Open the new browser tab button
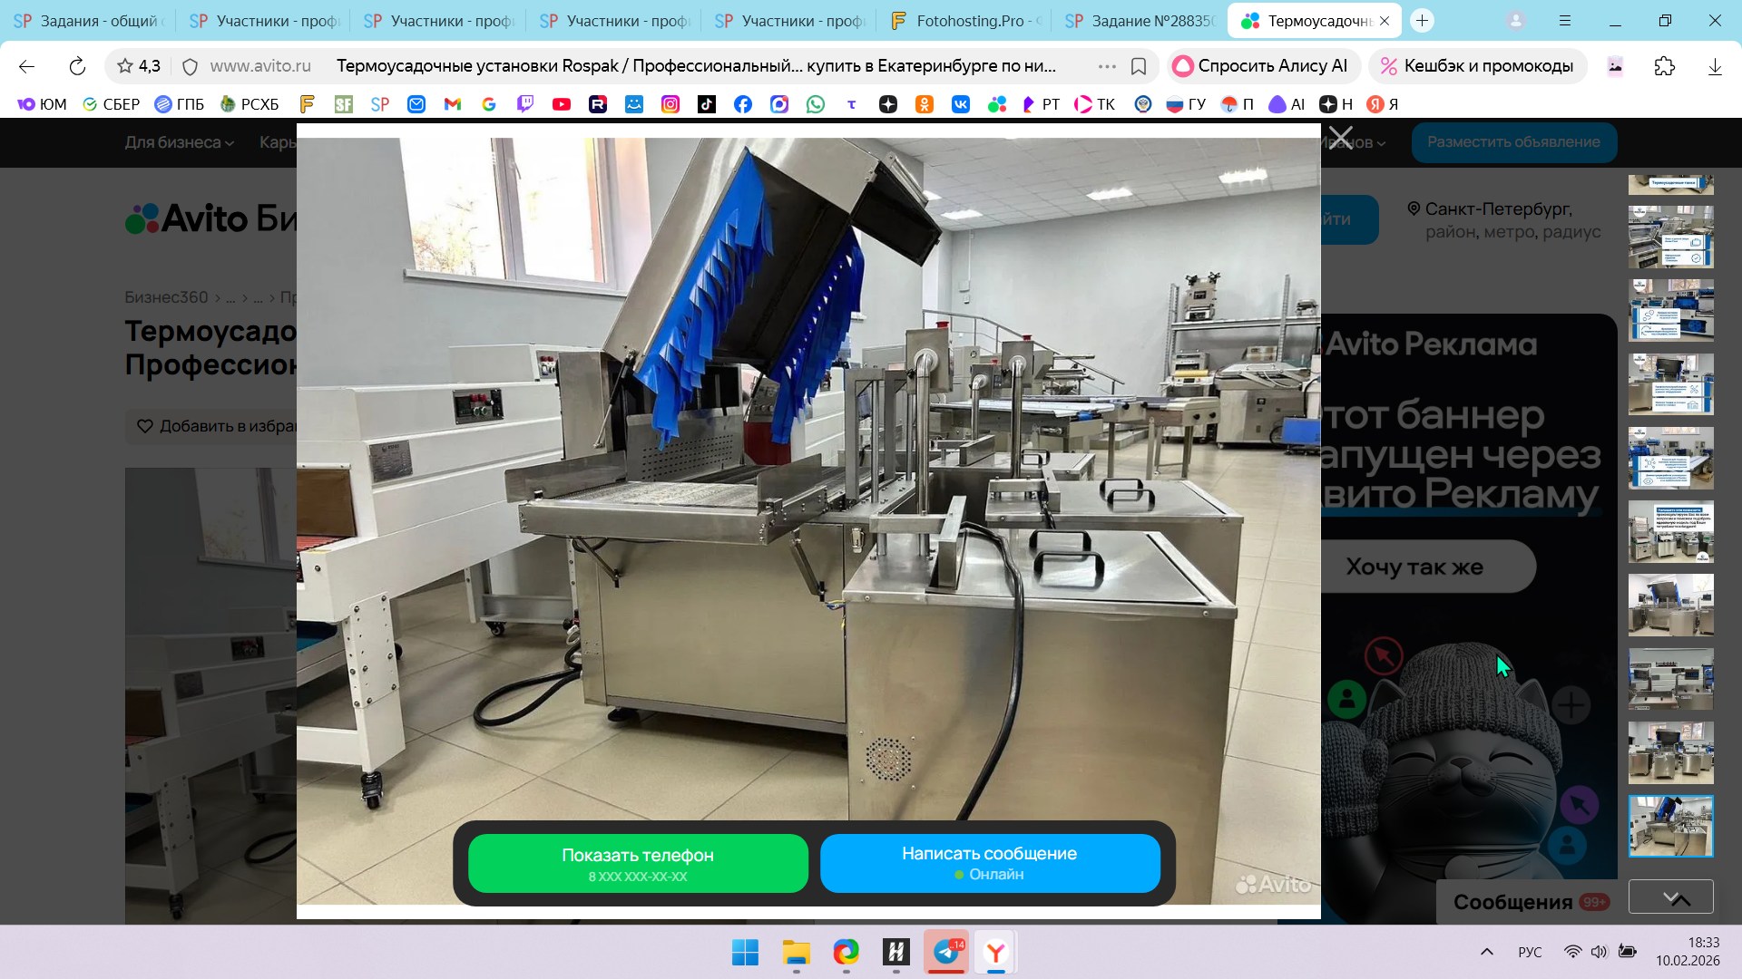Image resolution: width=1742 pixels, height=979 pixels. [1422, 21]
